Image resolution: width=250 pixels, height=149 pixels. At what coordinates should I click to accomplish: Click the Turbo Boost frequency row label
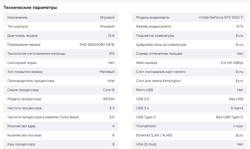click(43, 117)
